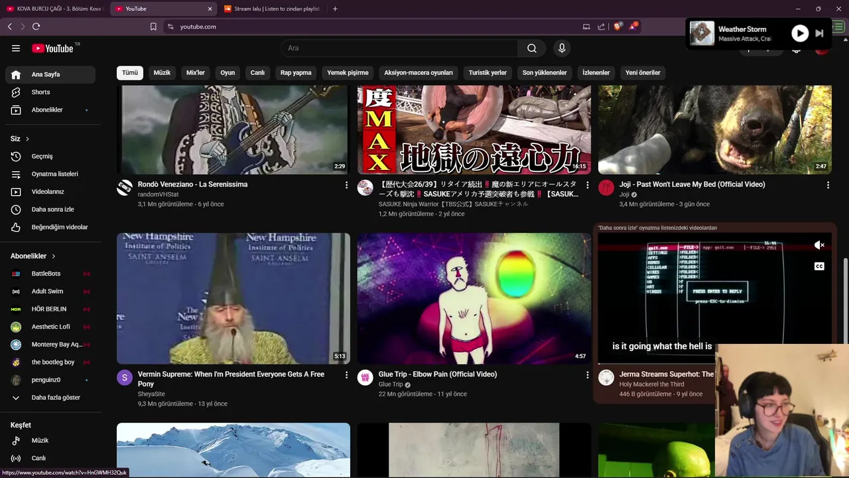
Task: Select the Müzik filter chip
Action: 163,73
